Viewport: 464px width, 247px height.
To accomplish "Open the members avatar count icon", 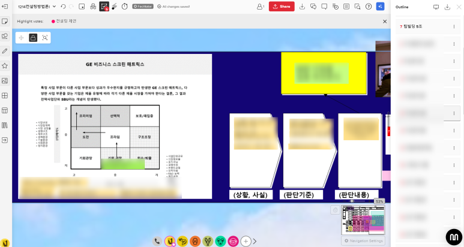I will click(260, 7).
